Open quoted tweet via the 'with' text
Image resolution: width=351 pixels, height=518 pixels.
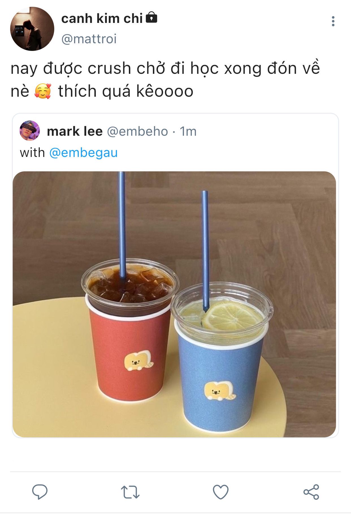coord(32,153)
